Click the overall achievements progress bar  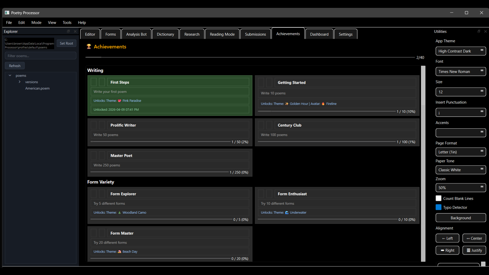250,57
